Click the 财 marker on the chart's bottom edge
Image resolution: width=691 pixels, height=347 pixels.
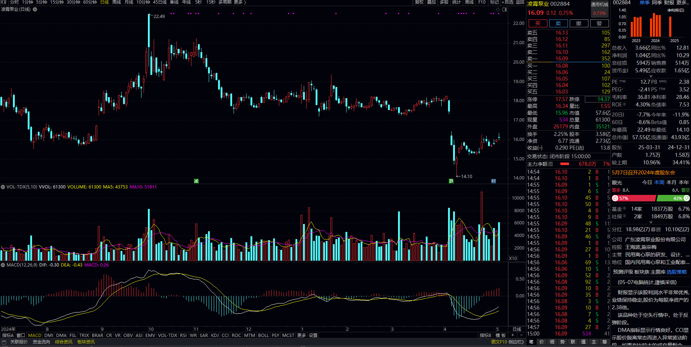tap(493, 181)
